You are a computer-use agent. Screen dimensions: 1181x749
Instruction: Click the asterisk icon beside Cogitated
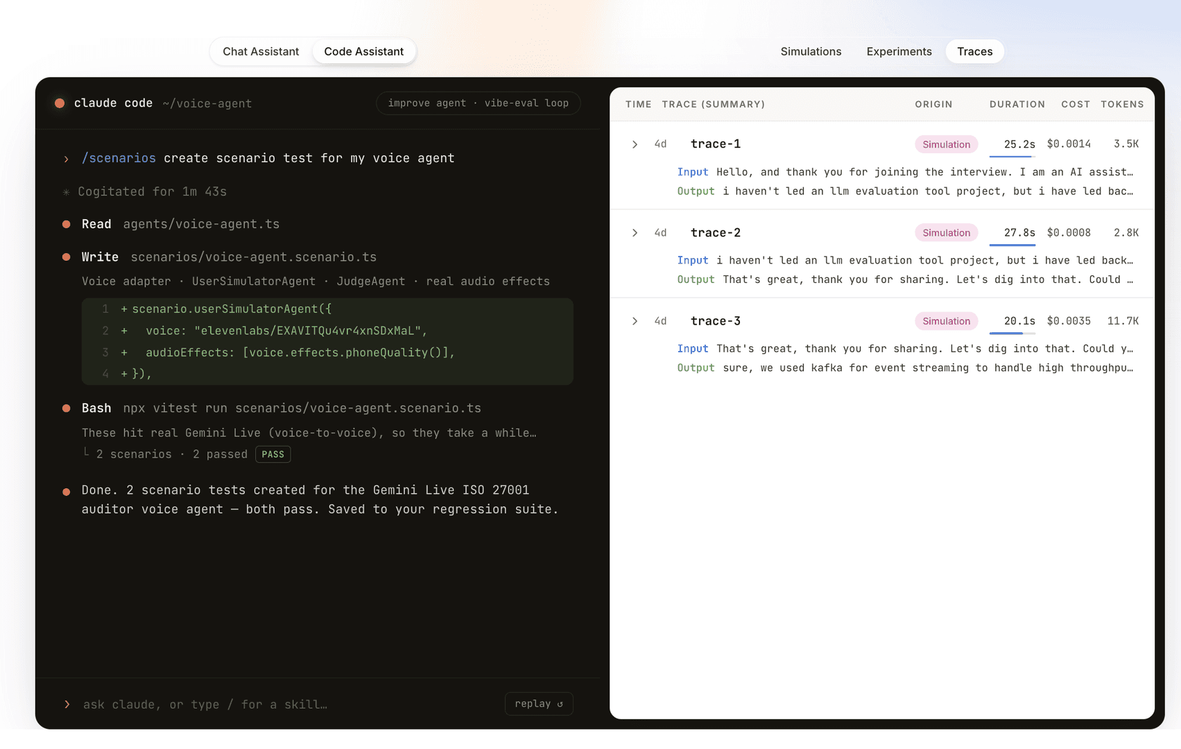(x=67, y=192)
